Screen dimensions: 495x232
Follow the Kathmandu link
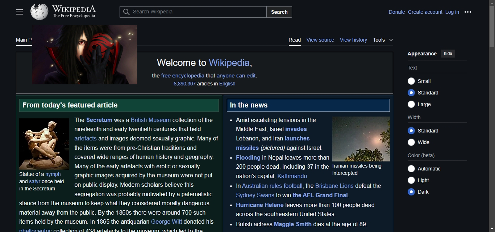click(292, 176)
